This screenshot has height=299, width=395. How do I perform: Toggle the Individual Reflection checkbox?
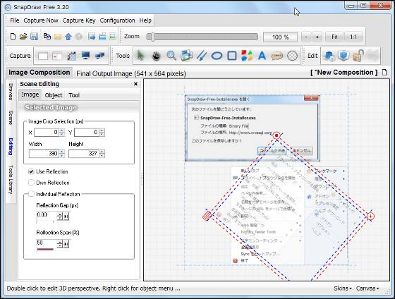point(31,194)
